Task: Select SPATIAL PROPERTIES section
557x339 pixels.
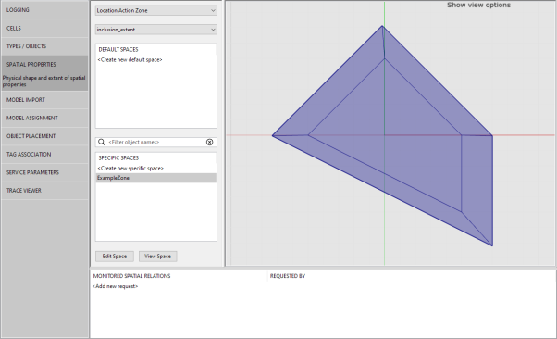Action: [44, 65]
